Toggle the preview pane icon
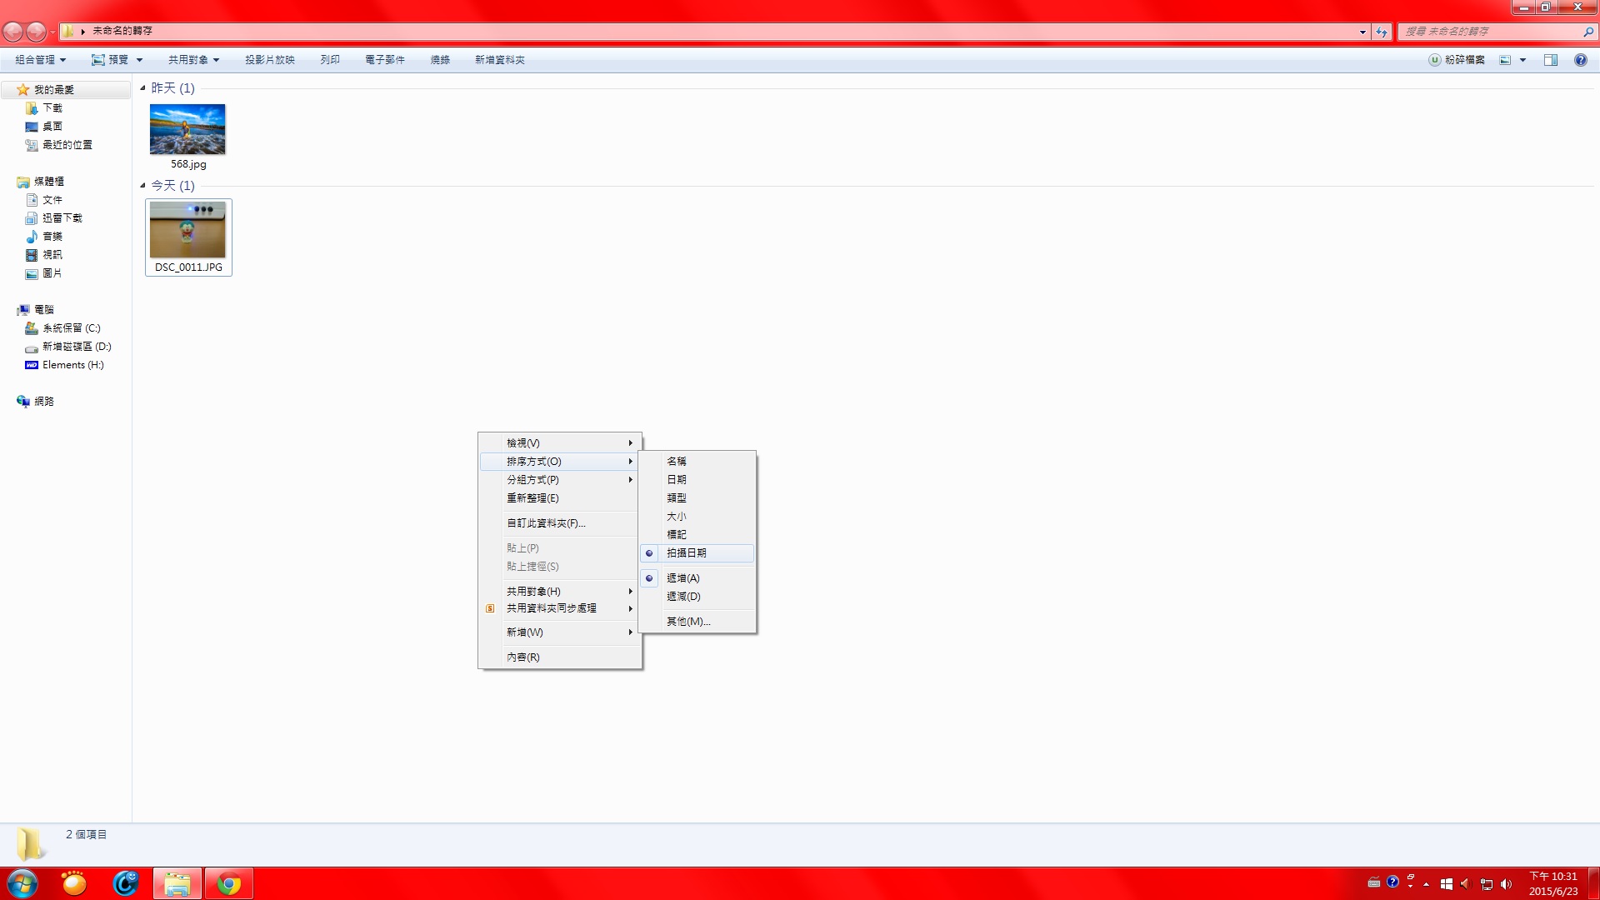 point(1551,60)
